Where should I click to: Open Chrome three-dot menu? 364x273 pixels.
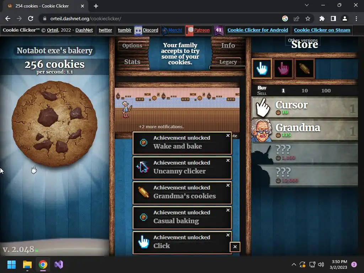pyautogui.click(x=356, y=18)
